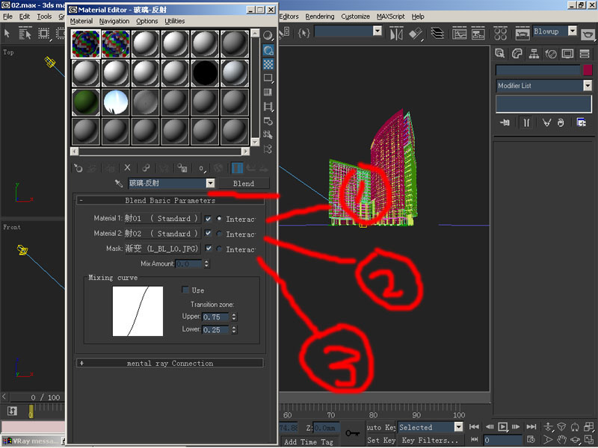Click the Key Filters button
Viewport: 598px width, 448px height.
click(x=431, y=440)
